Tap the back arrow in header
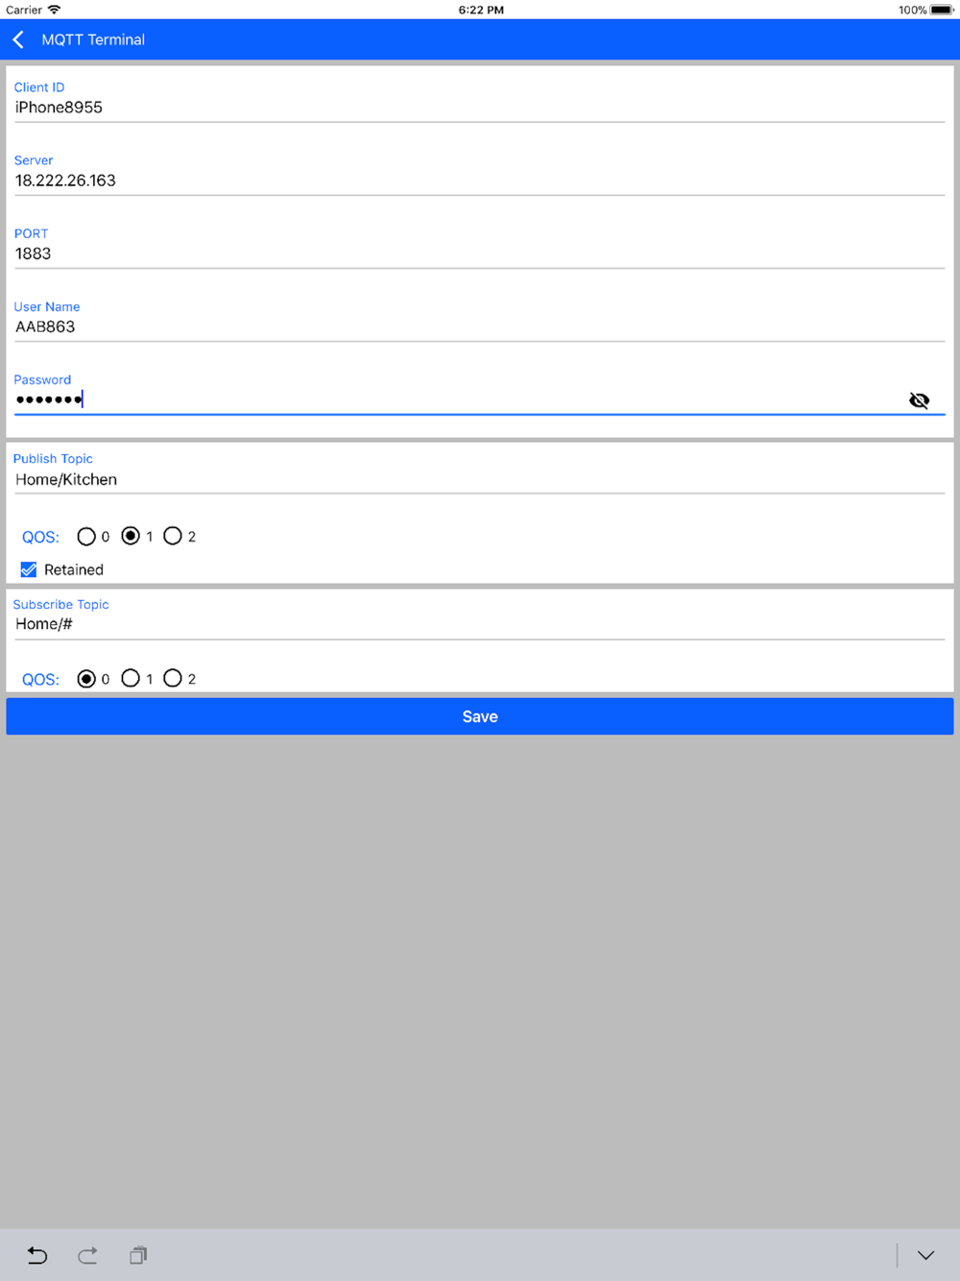Image resolution: width=960 pixels, height=1281 pixels. [18, 39]
